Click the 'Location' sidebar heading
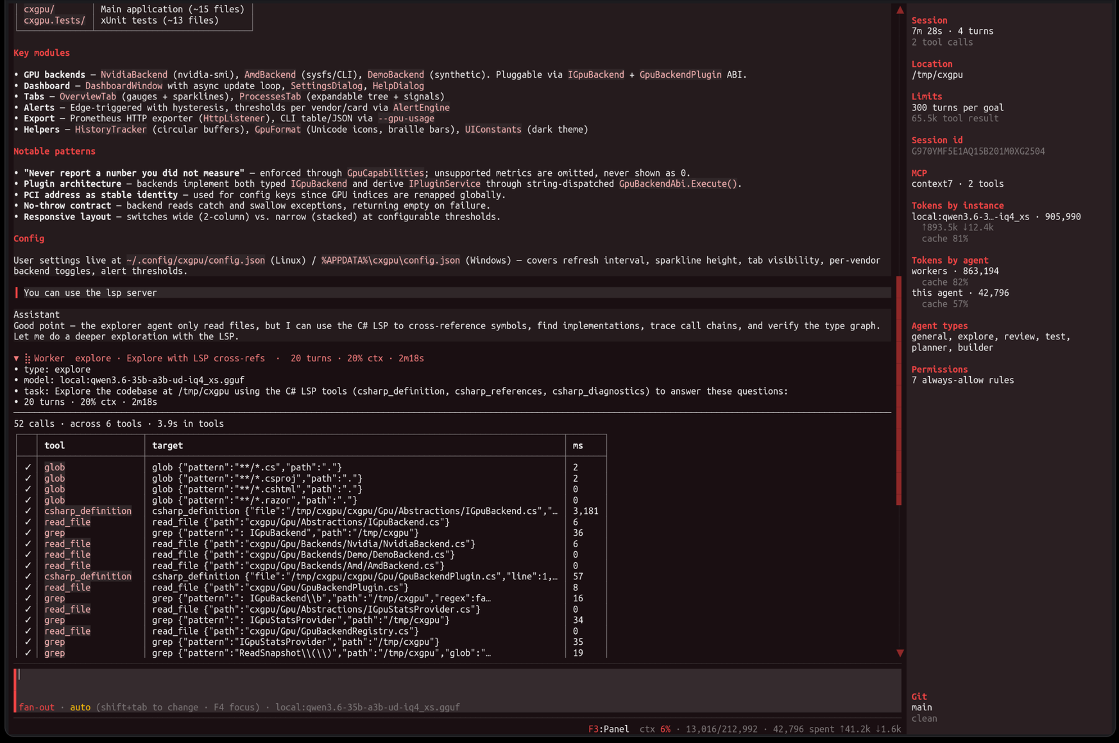Image resolution: width=1119 pixels, height=743 pixels. tap(932, 64)
